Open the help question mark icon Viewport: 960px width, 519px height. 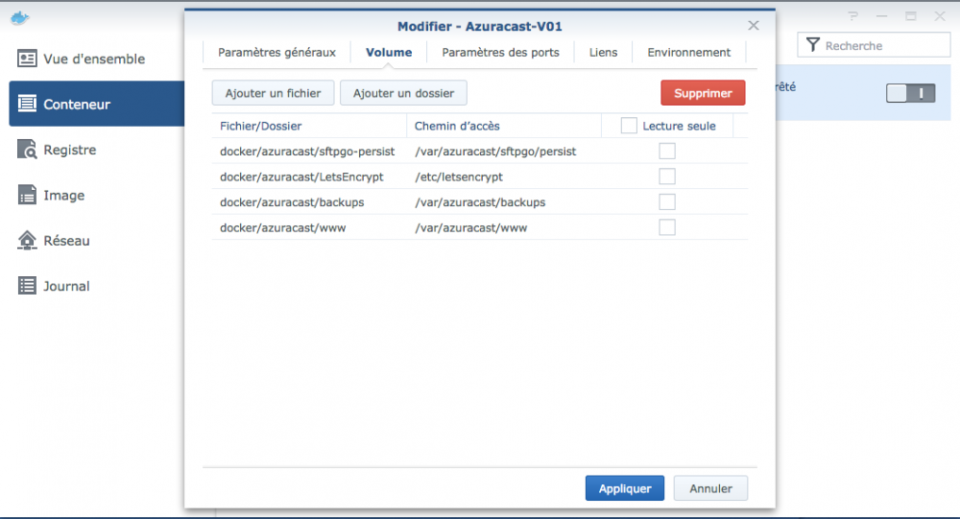pos(852,16)
